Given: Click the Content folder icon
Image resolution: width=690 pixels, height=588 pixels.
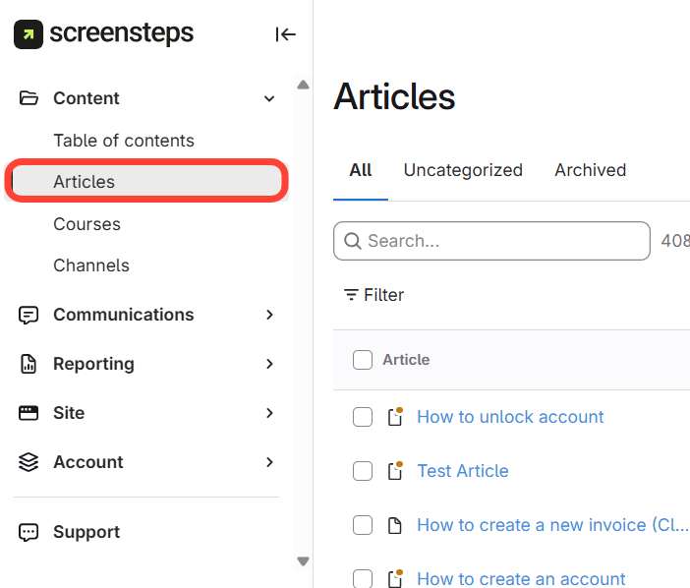Looking at the screenshot, I should click(x=29, y=98).
